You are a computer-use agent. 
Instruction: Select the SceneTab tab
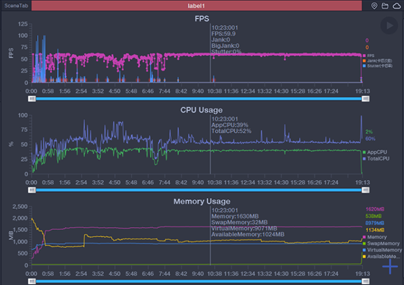point(15,5)
